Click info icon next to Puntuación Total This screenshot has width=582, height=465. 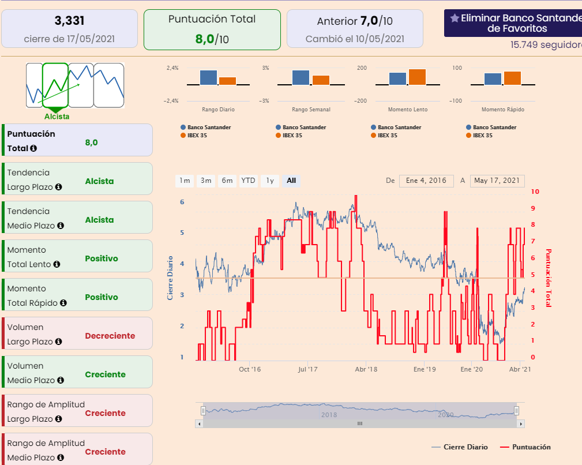(33, 148)
